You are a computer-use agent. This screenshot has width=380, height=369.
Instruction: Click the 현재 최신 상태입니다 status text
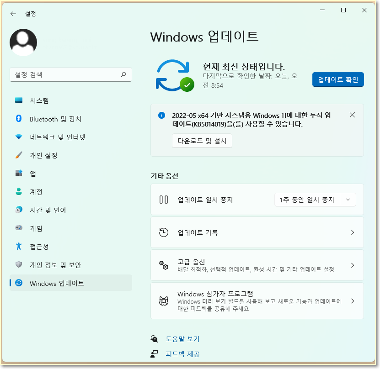coord(244,66)
